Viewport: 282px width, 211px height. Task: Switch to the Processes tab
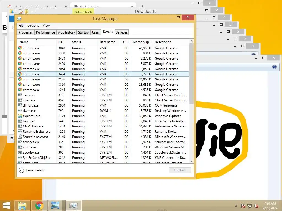click(26, 32)
